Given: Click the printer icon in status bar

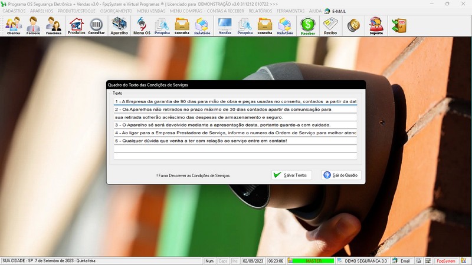Looking at the screenshot, I should coord(419,261).
